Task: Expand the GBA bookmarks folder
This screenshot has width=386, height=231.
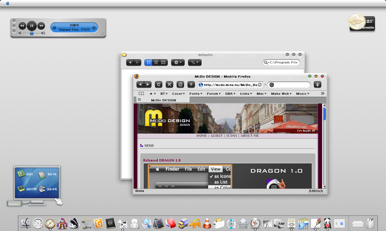Action: (x=230, y=94)
